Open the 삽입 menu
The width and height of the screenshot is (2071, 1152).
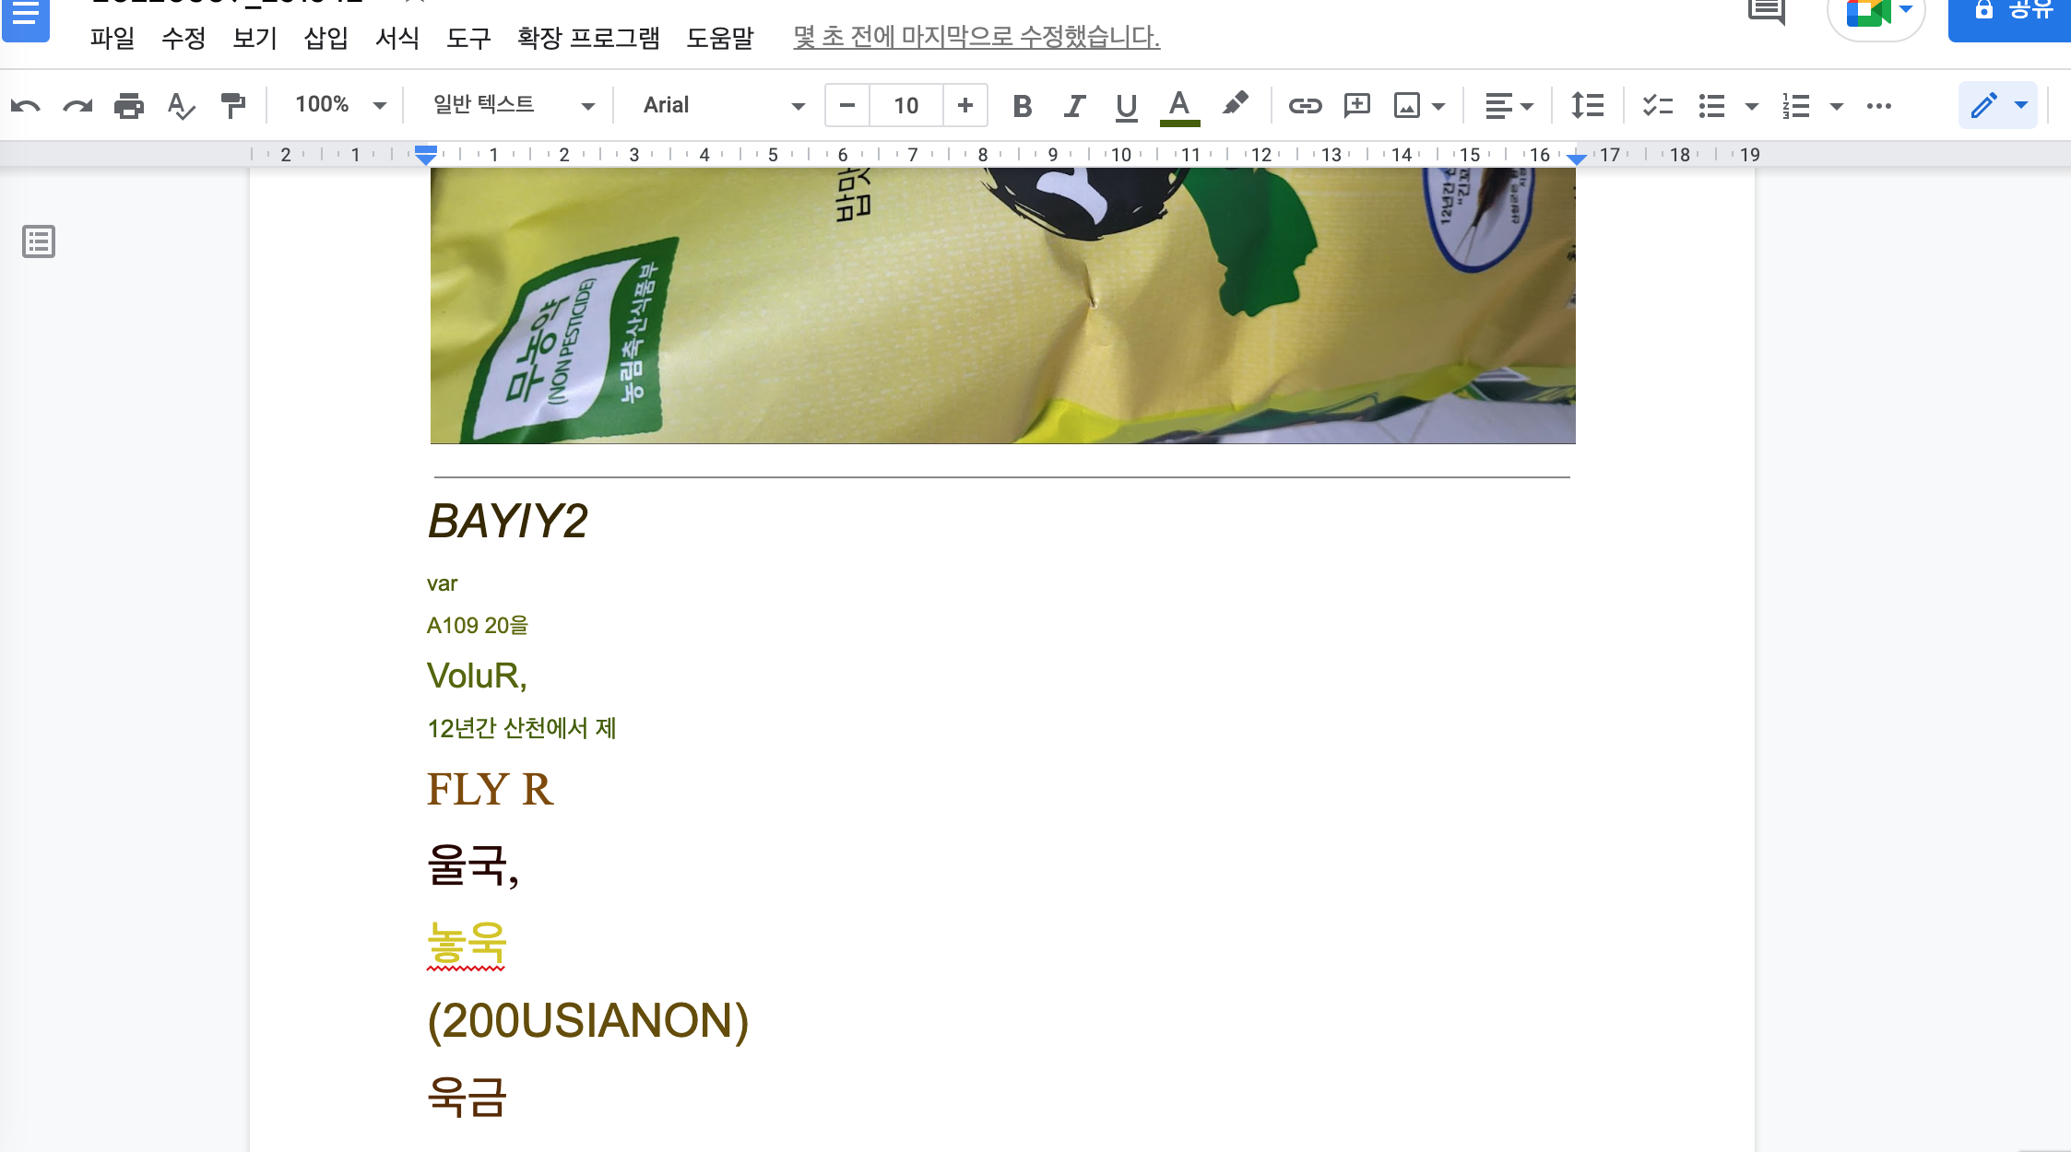point(325,38)
